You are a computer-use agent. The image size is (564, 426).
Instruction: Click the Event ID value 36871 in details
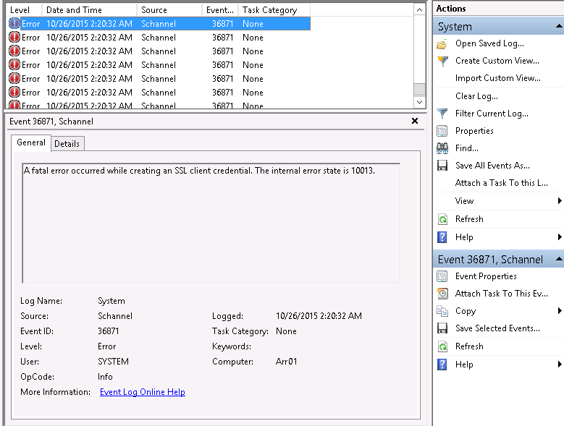109,331
